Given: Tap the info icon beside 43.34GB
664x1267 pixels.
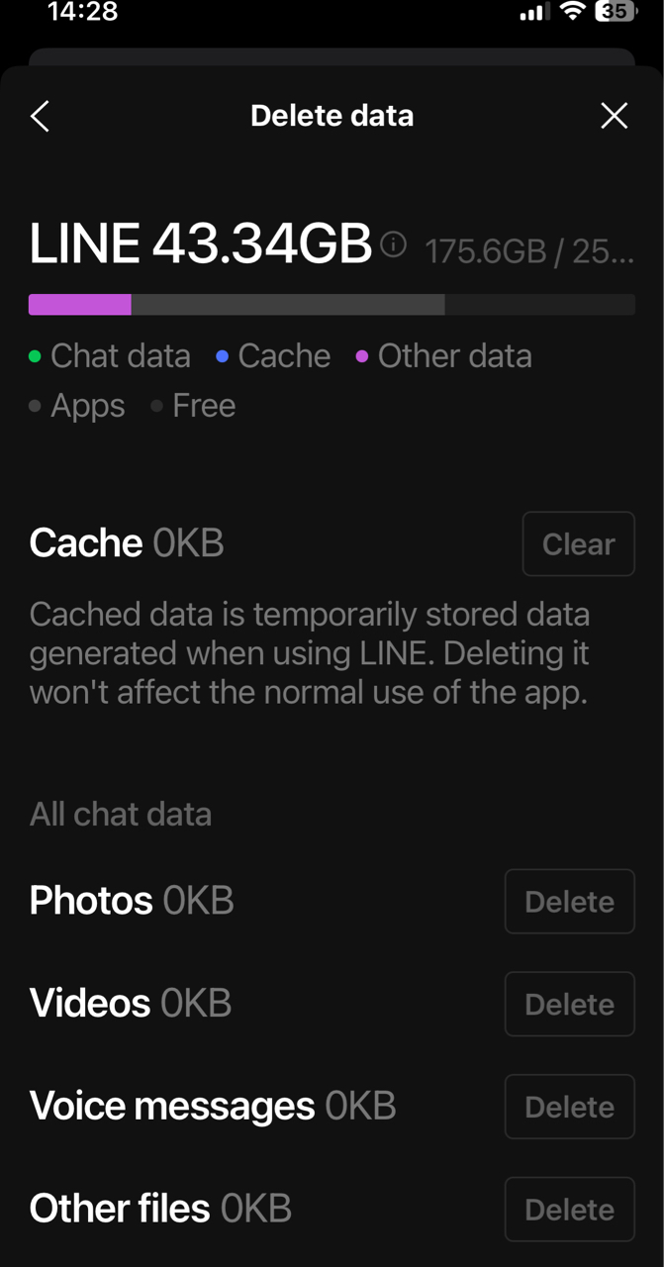Looking at the screenshot, I should click(393, 244).
